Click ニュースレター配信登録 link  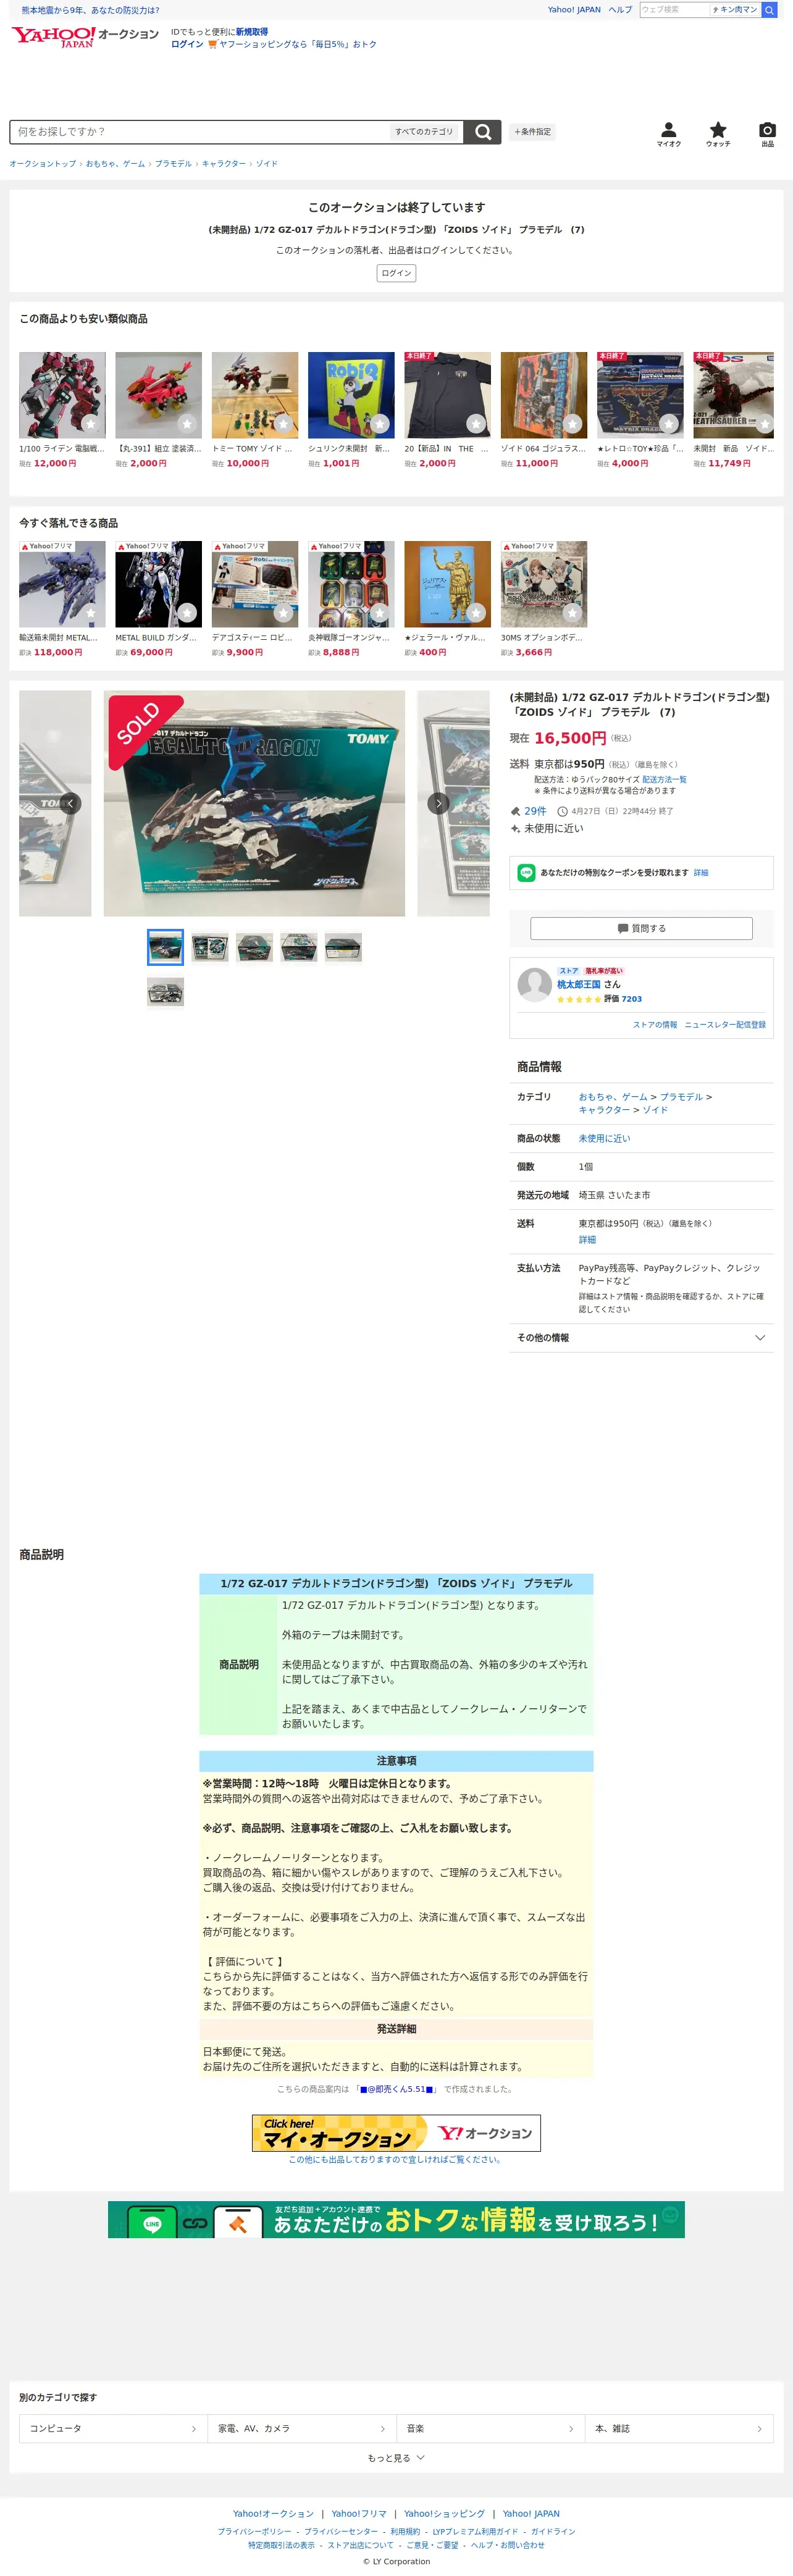click(x=725, y=1025)
